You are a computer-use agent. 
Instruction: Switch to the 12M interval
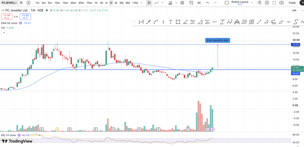coord(135,3)
